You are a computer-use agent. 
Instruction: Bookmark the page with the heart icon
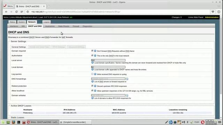click(213, 12)
